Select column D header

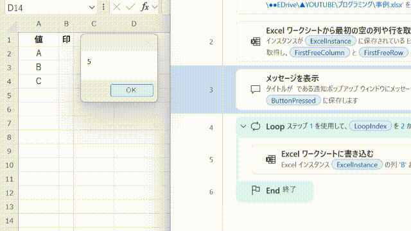coord(134,24)
